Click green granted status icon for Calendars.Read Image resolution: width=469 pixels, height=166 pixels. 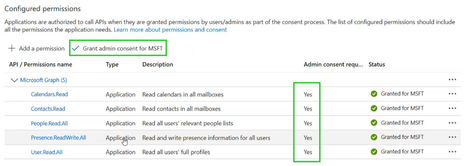coord(374,94)
